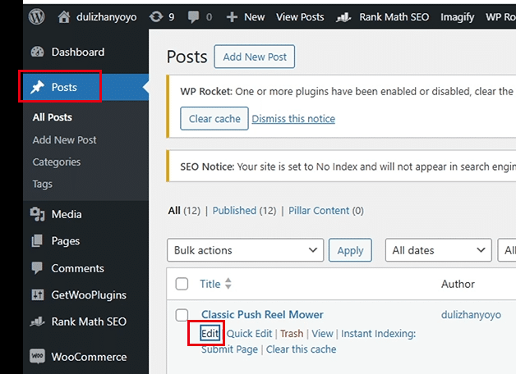This screenshot has width=516, height=374.
Task: Open WooCommerce from the sidebar
Action: coord(78,357)
